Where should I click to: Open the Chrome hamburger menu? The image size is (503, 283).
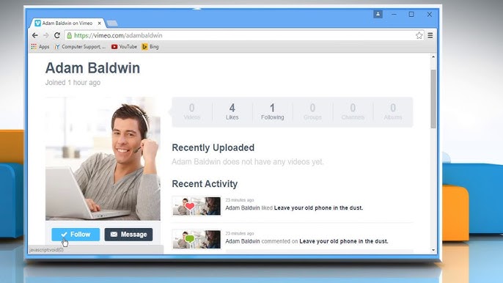pyautogui.click(x=430, y=35)
